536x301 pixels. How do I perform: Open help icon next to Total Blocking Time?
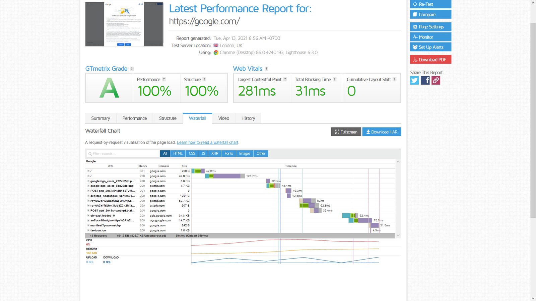[x=334, y=79]
